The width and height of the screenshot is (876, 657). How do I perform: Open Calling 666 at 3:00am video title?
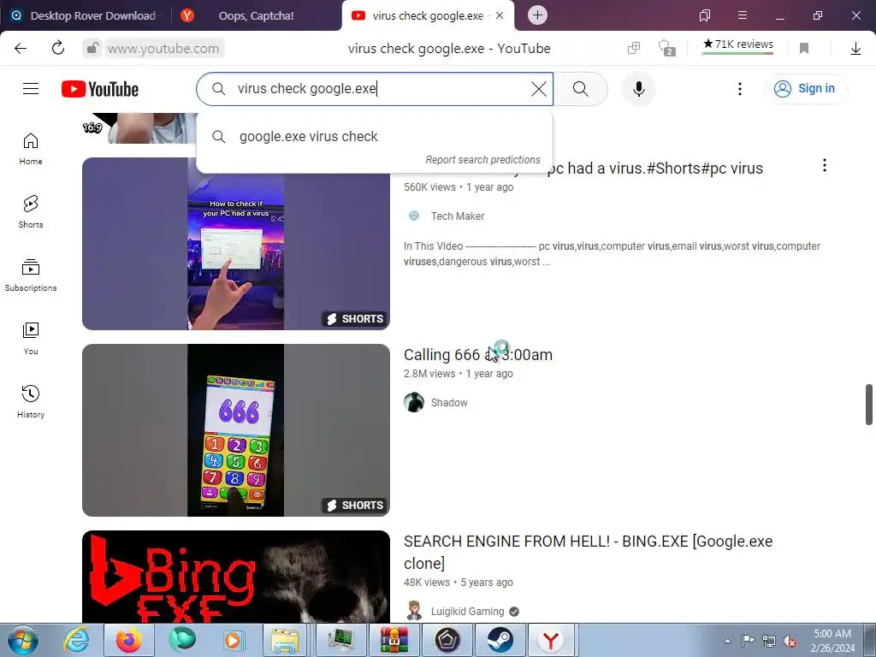coord(478,355)
